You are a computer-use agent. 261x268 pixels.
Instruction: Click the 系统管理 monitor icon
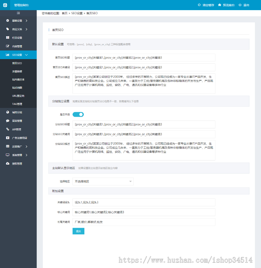tap(8, 155)
